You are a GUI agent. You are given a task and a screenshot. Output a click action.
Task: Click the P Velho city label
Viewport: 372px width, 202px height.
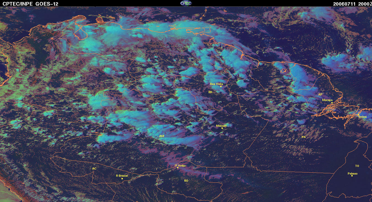[181, 166]
